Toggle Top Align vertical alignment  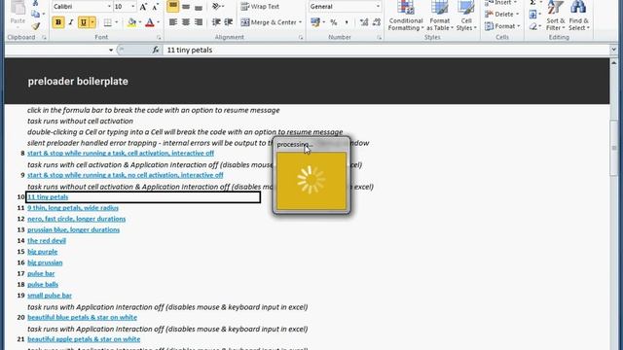pyautogui.click(x=173, y=7)
